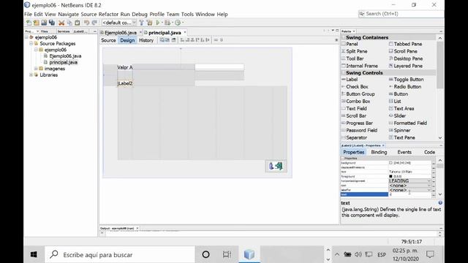This screenshot has height=263, width=468.
Task: Click the Debug Project toolbar icon
Action: coord(167,23)
